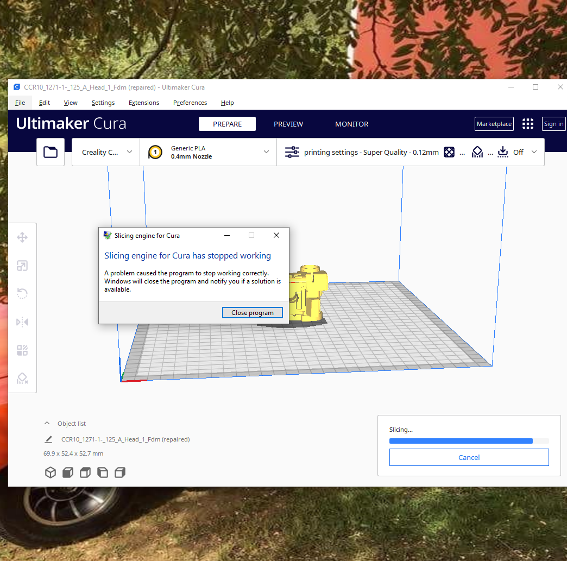This screenshot has height=561, width=567.
Task: Click the Close program button
Action: [253, 313]
